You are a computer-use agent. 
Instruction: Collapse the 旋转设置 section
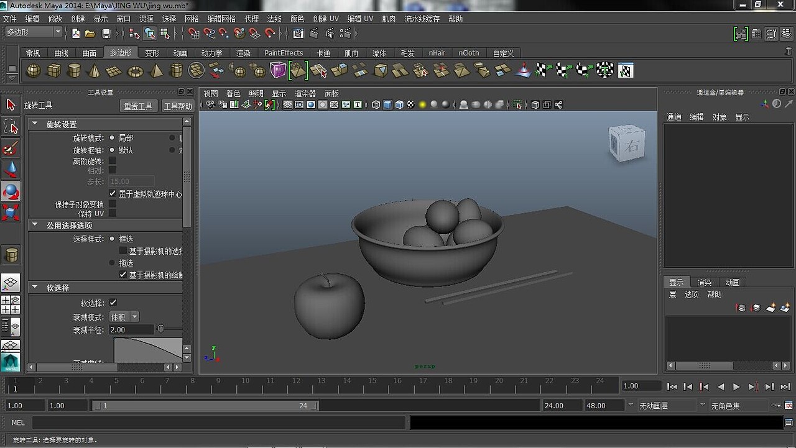(x=35, y=124)
